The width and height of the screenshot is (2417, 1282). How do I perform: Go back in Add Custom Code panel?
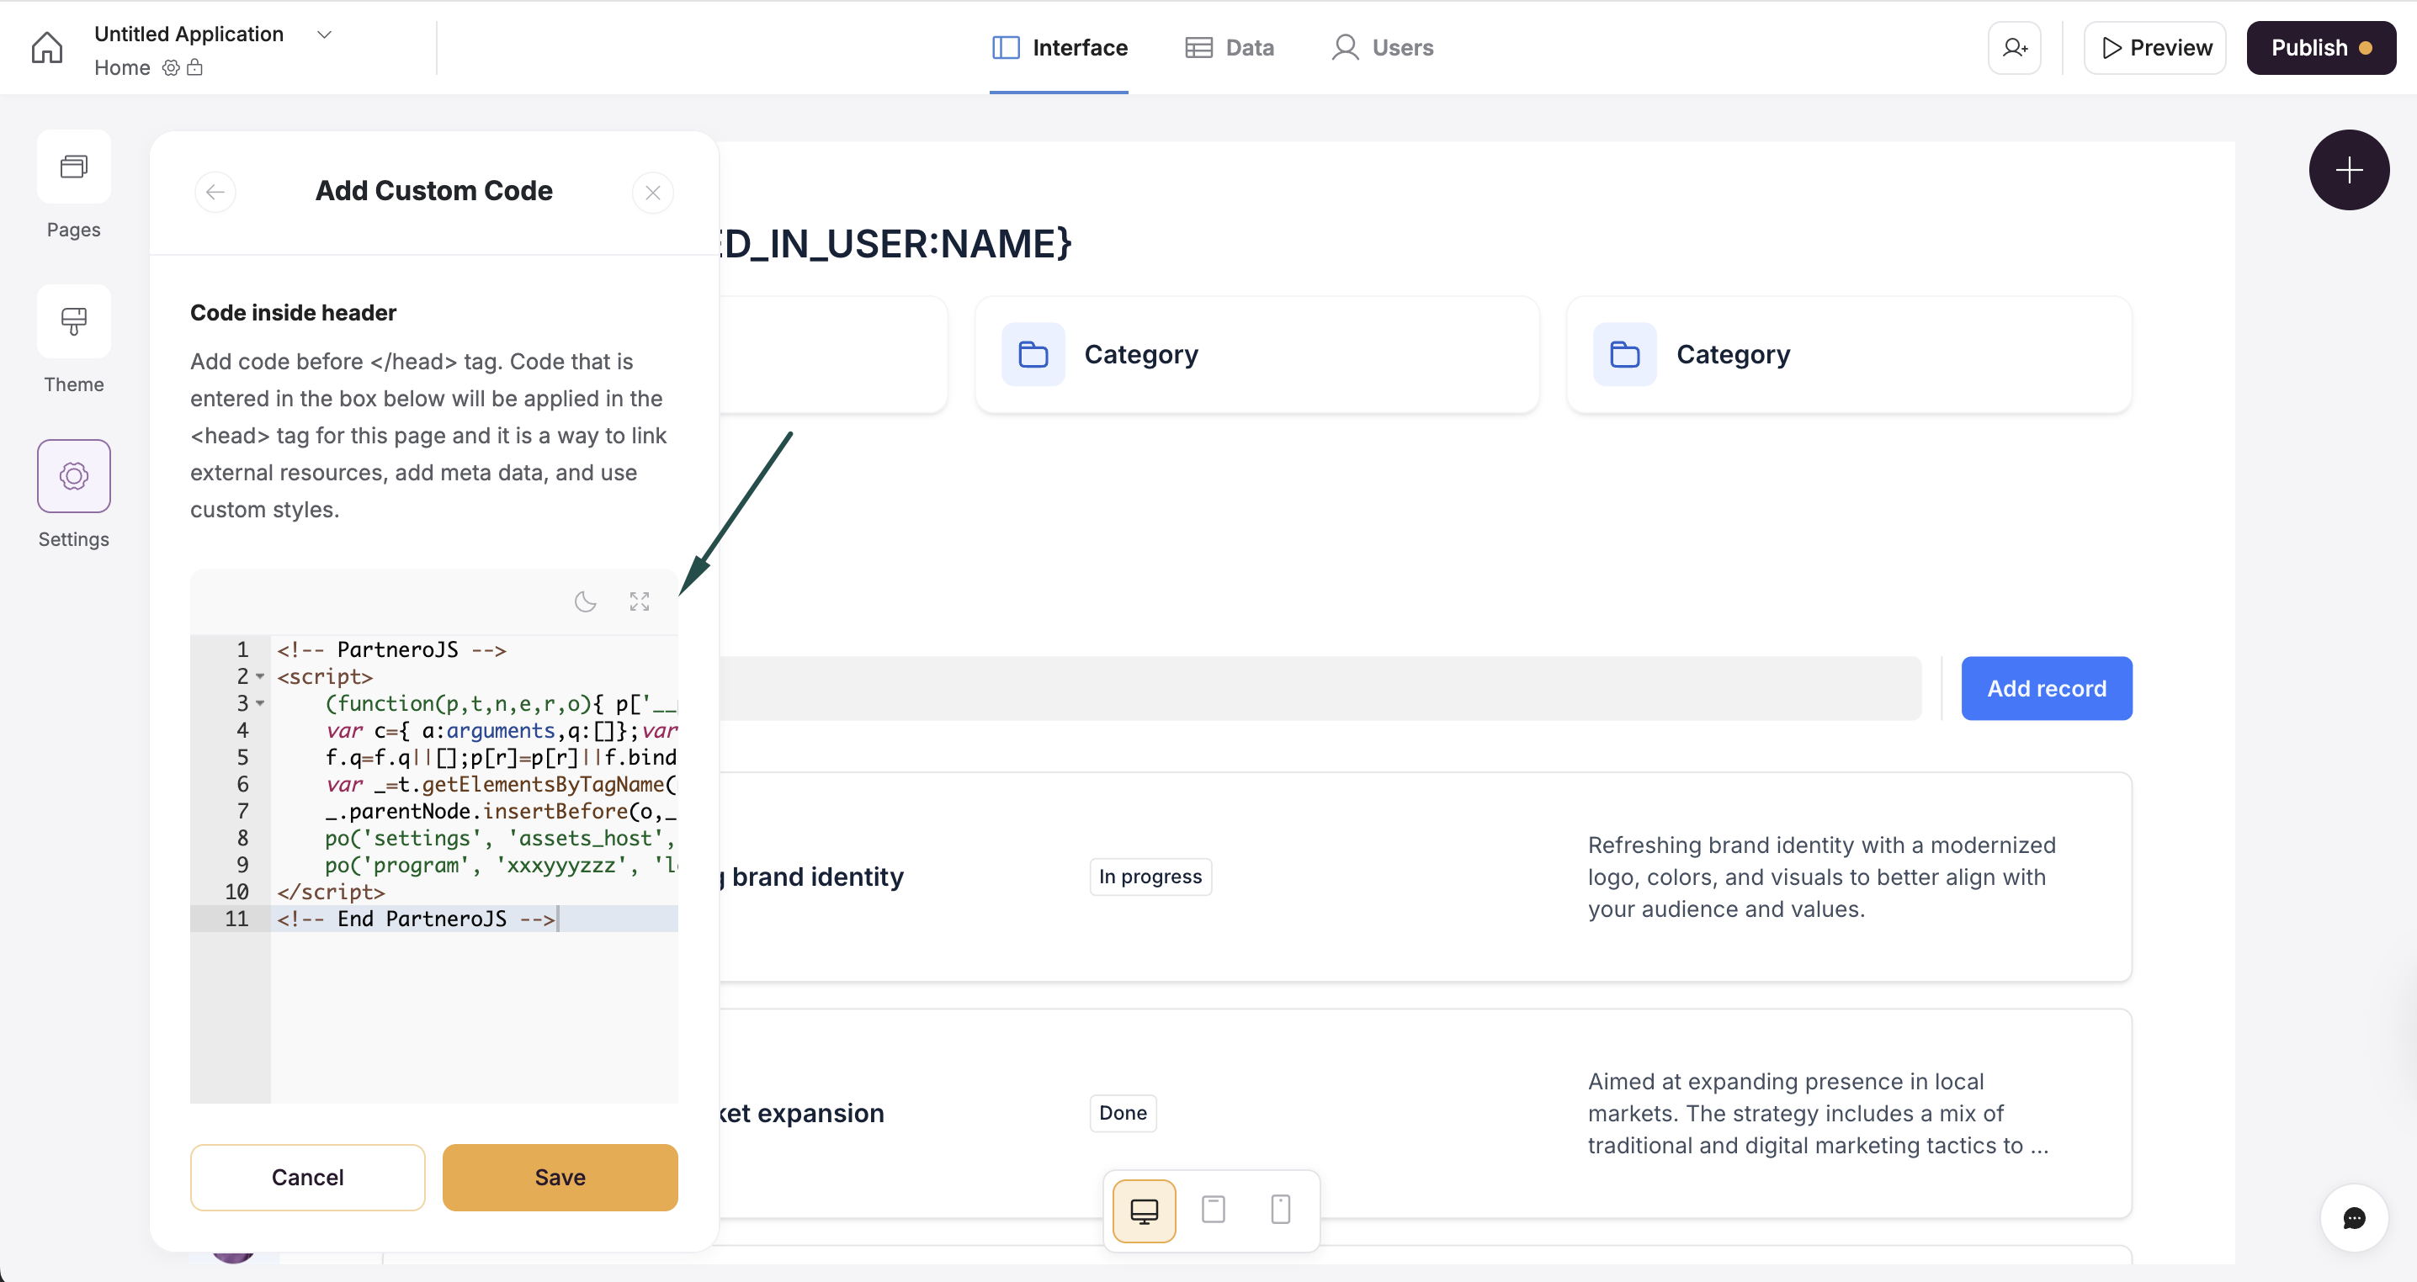pyautogui.click(x=215, y=193)
